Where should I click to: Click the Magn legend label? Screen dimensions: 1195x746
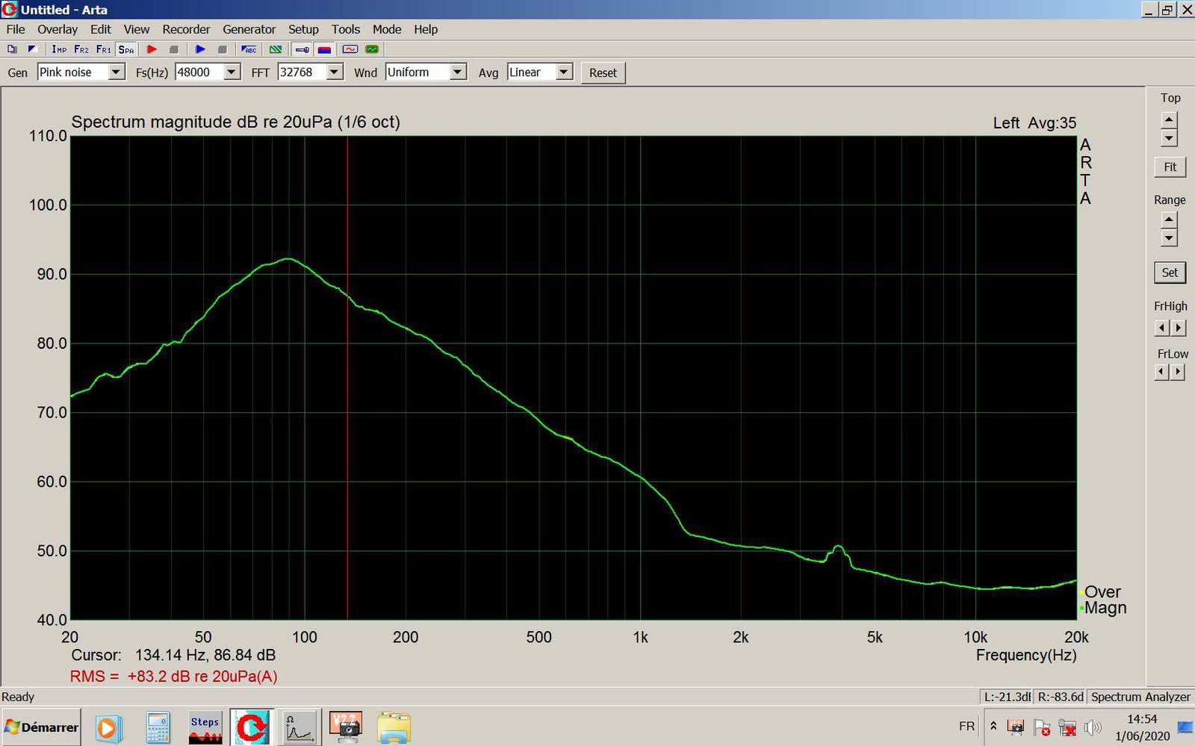(1105, 608)
